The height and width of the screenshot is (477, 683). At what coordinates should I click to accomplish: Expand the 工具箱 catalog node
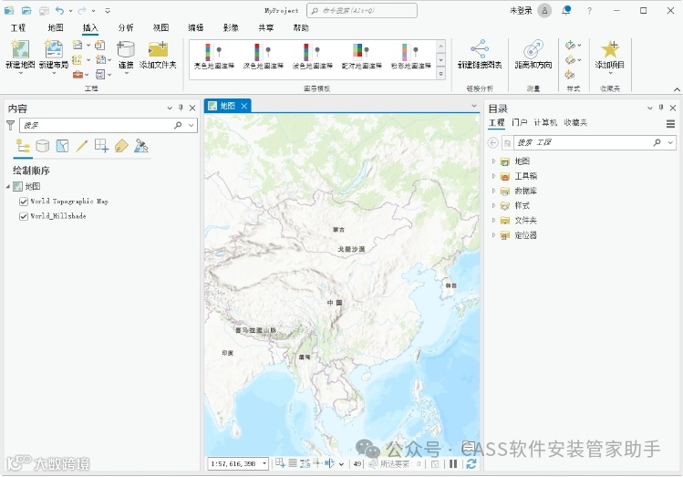(493, 176)
